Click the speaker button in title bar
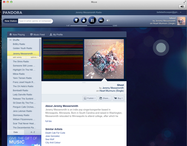The image size is (187, 146). point(182,7)
